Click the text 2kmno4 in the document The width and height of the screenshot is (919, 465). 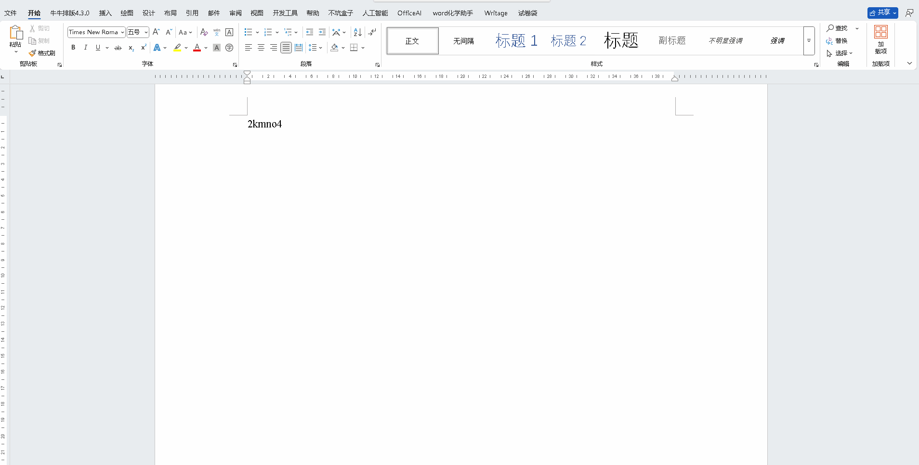coord(264,124)
